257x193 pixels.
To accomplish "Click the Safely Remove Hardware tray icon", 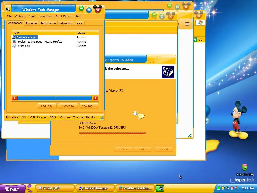I will point(227,188).
